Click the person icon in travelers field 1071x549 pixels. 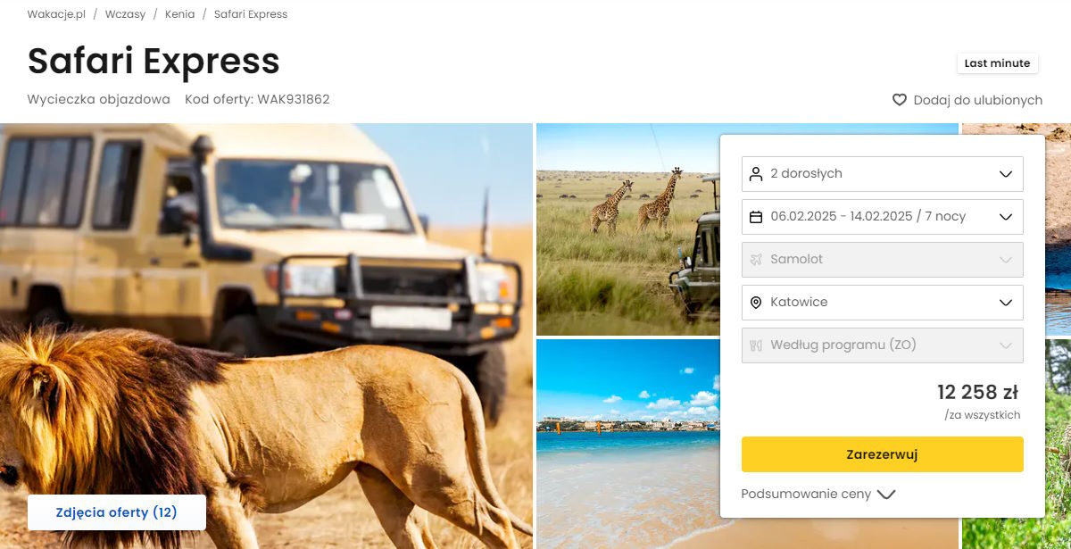pos(756,174)
